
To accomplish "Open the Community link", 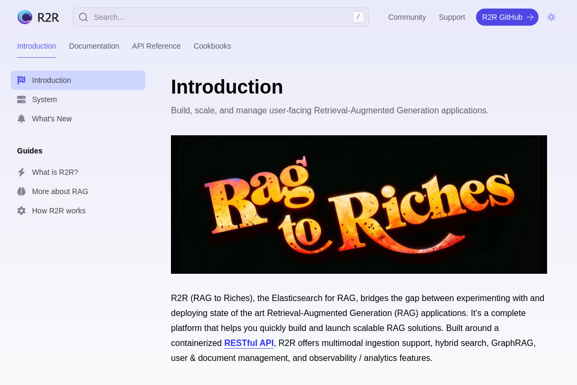I will 407,17.
